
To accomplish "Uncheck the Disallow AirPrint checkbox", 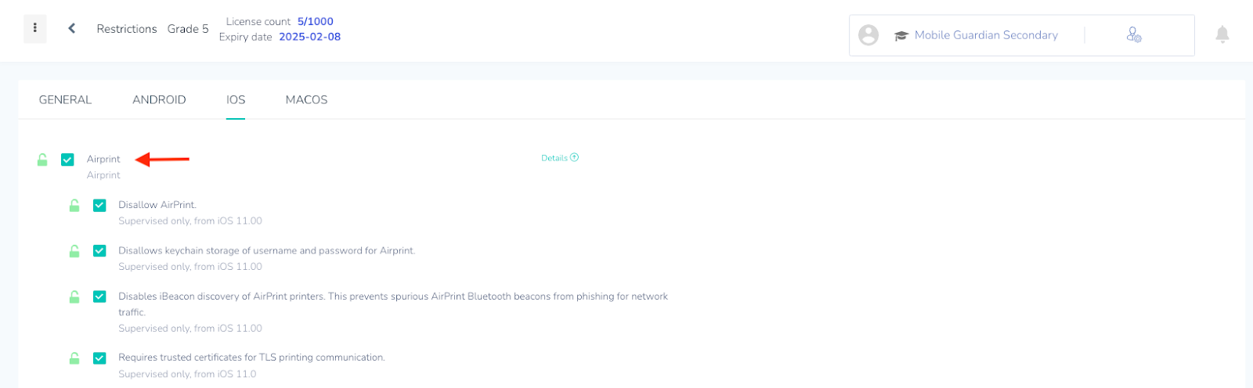I will [x=99, y=205].
